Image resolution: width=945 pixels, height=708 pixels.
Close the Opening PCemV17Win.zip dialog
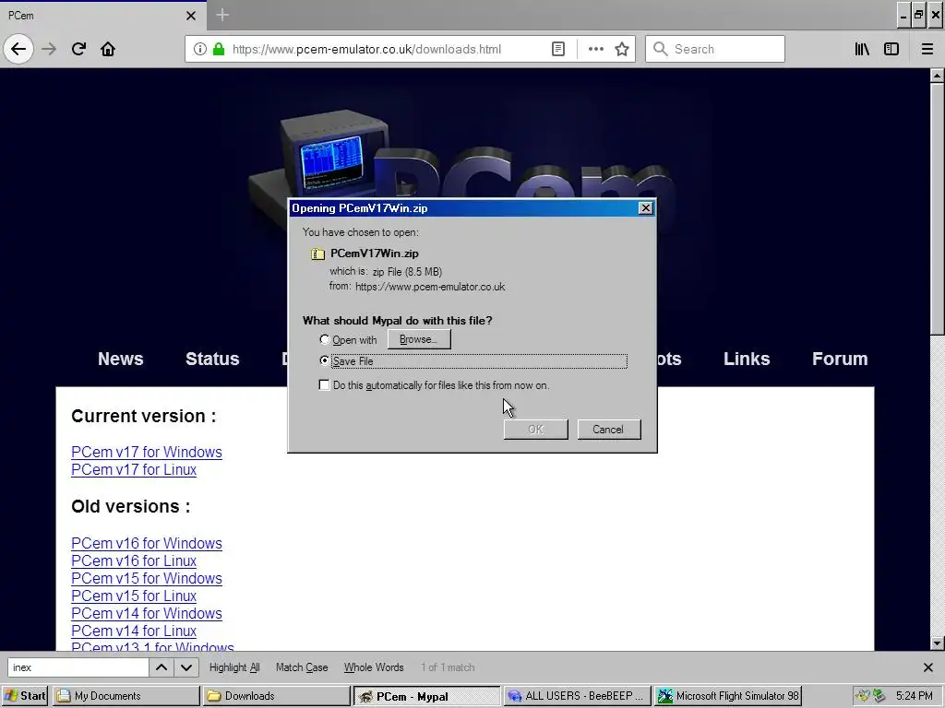coord(645,207)
